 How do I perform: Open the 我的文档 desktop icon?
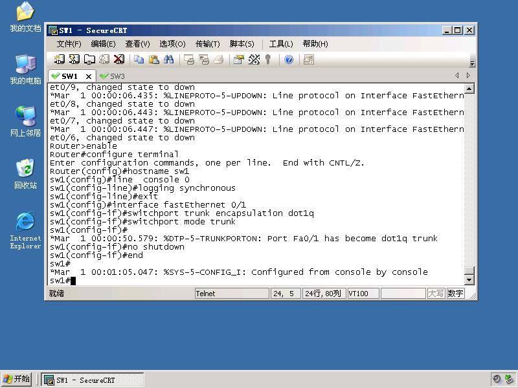tap(25, 17)
